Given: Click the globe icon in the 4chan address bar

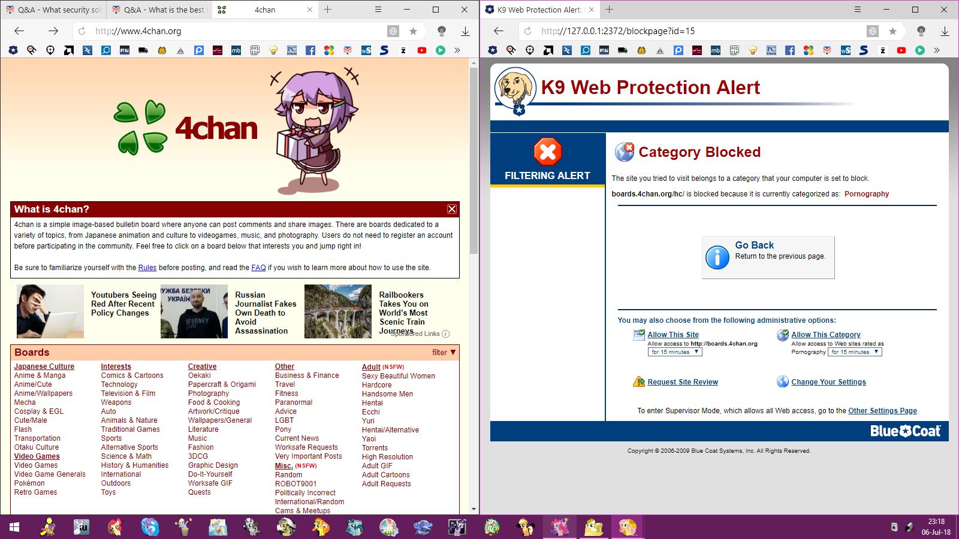Looking at the screenshot, I should coord(393,31).
